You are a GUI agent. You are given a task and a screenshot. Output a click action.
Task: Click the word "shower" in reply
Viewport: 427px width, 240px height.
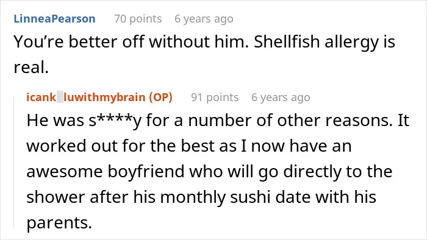point(56,197)
